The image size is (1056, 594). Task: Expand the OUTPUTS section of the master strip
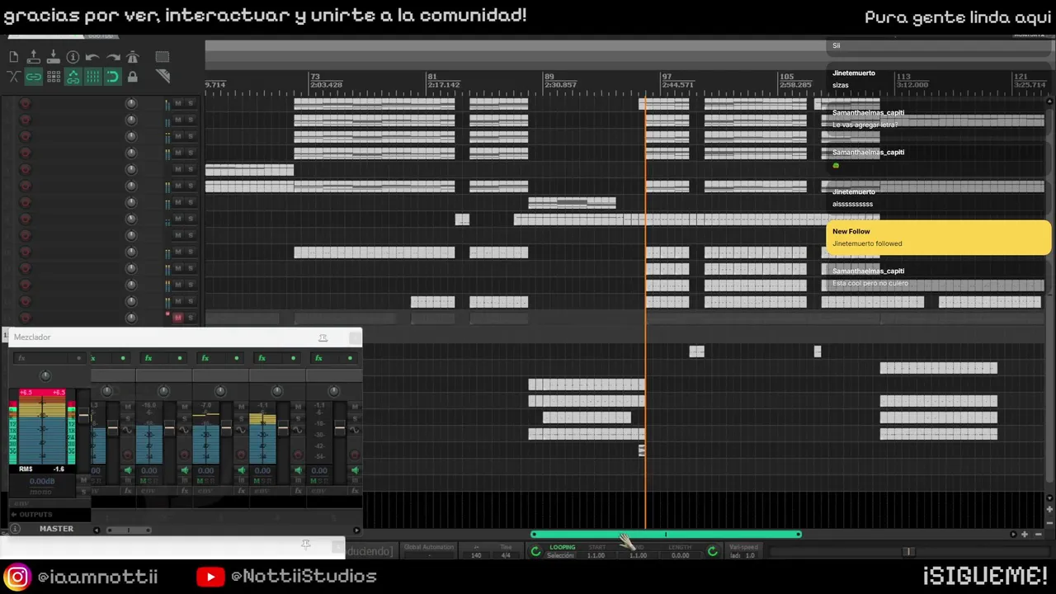click(x=31, y=515)
